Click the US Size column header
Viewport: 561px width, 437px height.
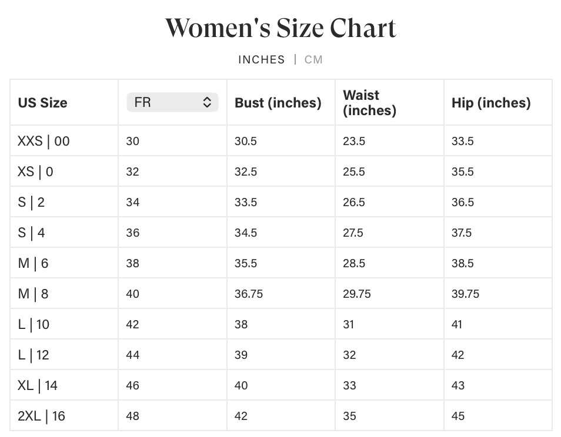coord(42,103)
